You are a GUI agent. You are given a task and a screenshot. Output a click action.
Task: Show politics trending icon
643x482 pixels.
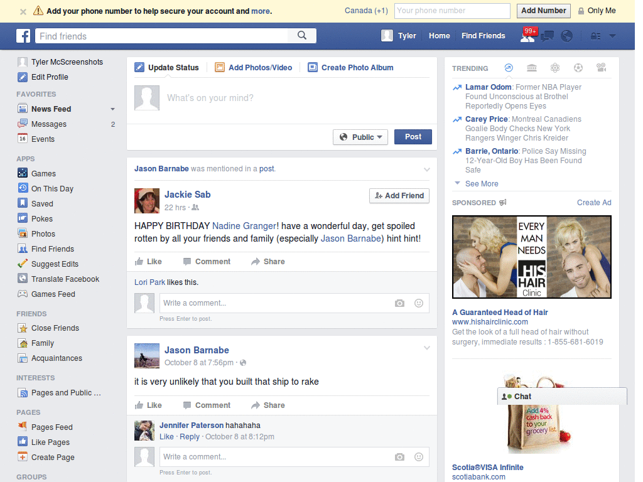tap(532, 68)
